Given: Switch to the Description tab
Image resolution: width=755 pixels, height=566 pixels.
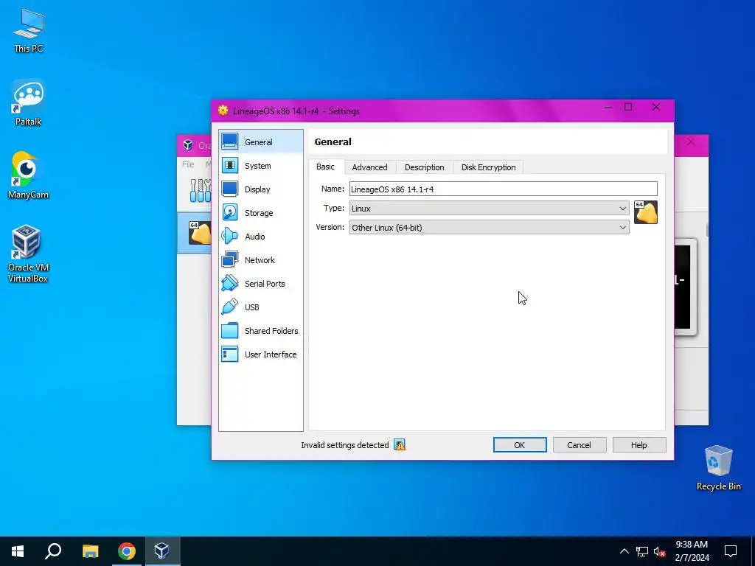Looking at the screenshot, I should pyautogui.click(x=424, y=167).
